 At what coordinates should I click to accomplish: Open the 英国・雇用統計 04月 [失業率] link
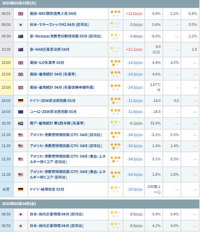pos(53,74)
